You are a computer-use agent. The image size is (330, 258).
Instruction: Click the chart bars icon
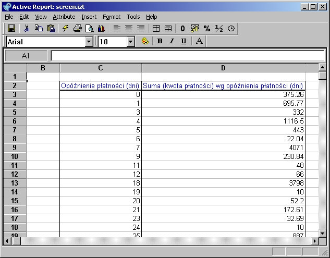coord(101,28)
